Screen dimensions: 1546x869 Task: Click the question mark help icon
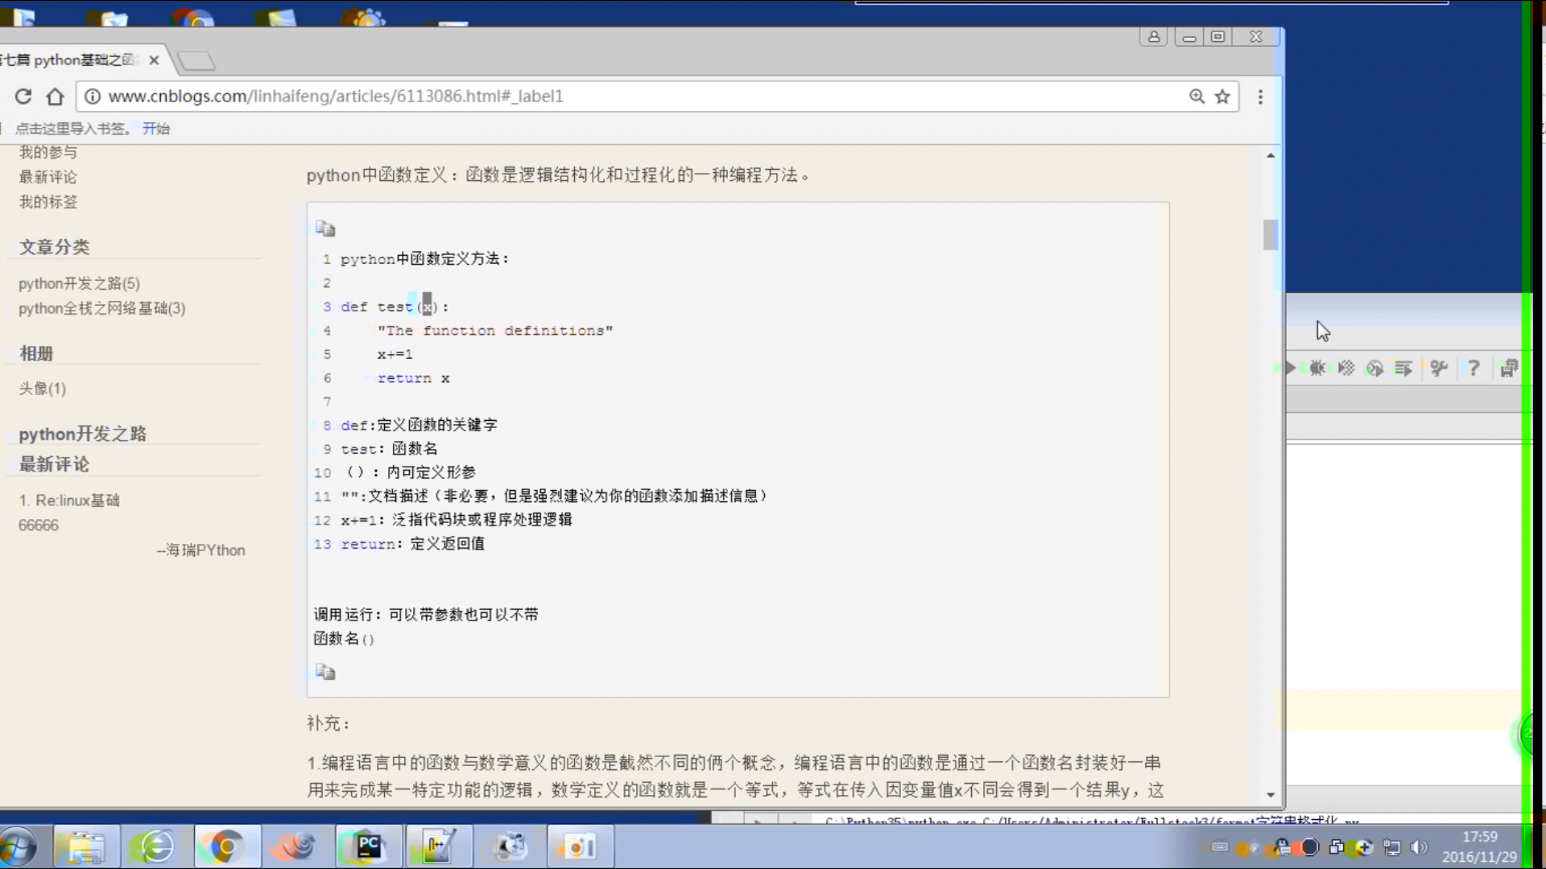pyautogui.click(x=1474, y=368)
